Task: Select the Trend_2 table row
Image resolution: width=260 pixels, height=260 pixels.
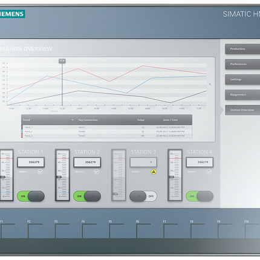Action: click(106, 132)
